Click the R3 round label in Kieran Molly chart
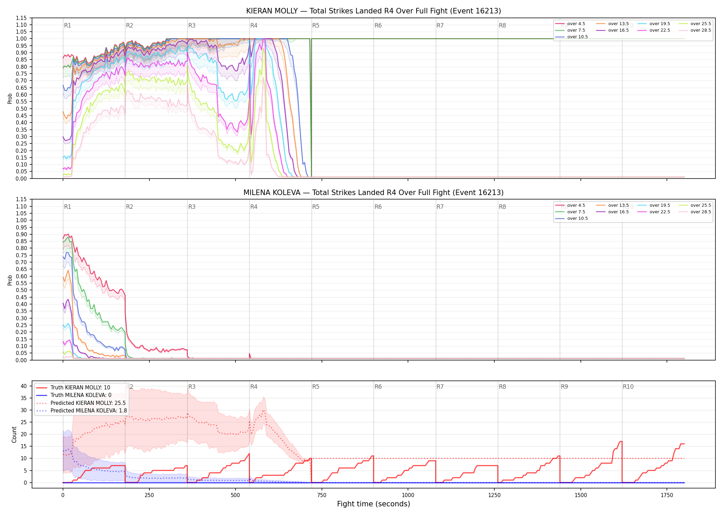The height and width of the screenshot is (516, 723). pos(192,25)
